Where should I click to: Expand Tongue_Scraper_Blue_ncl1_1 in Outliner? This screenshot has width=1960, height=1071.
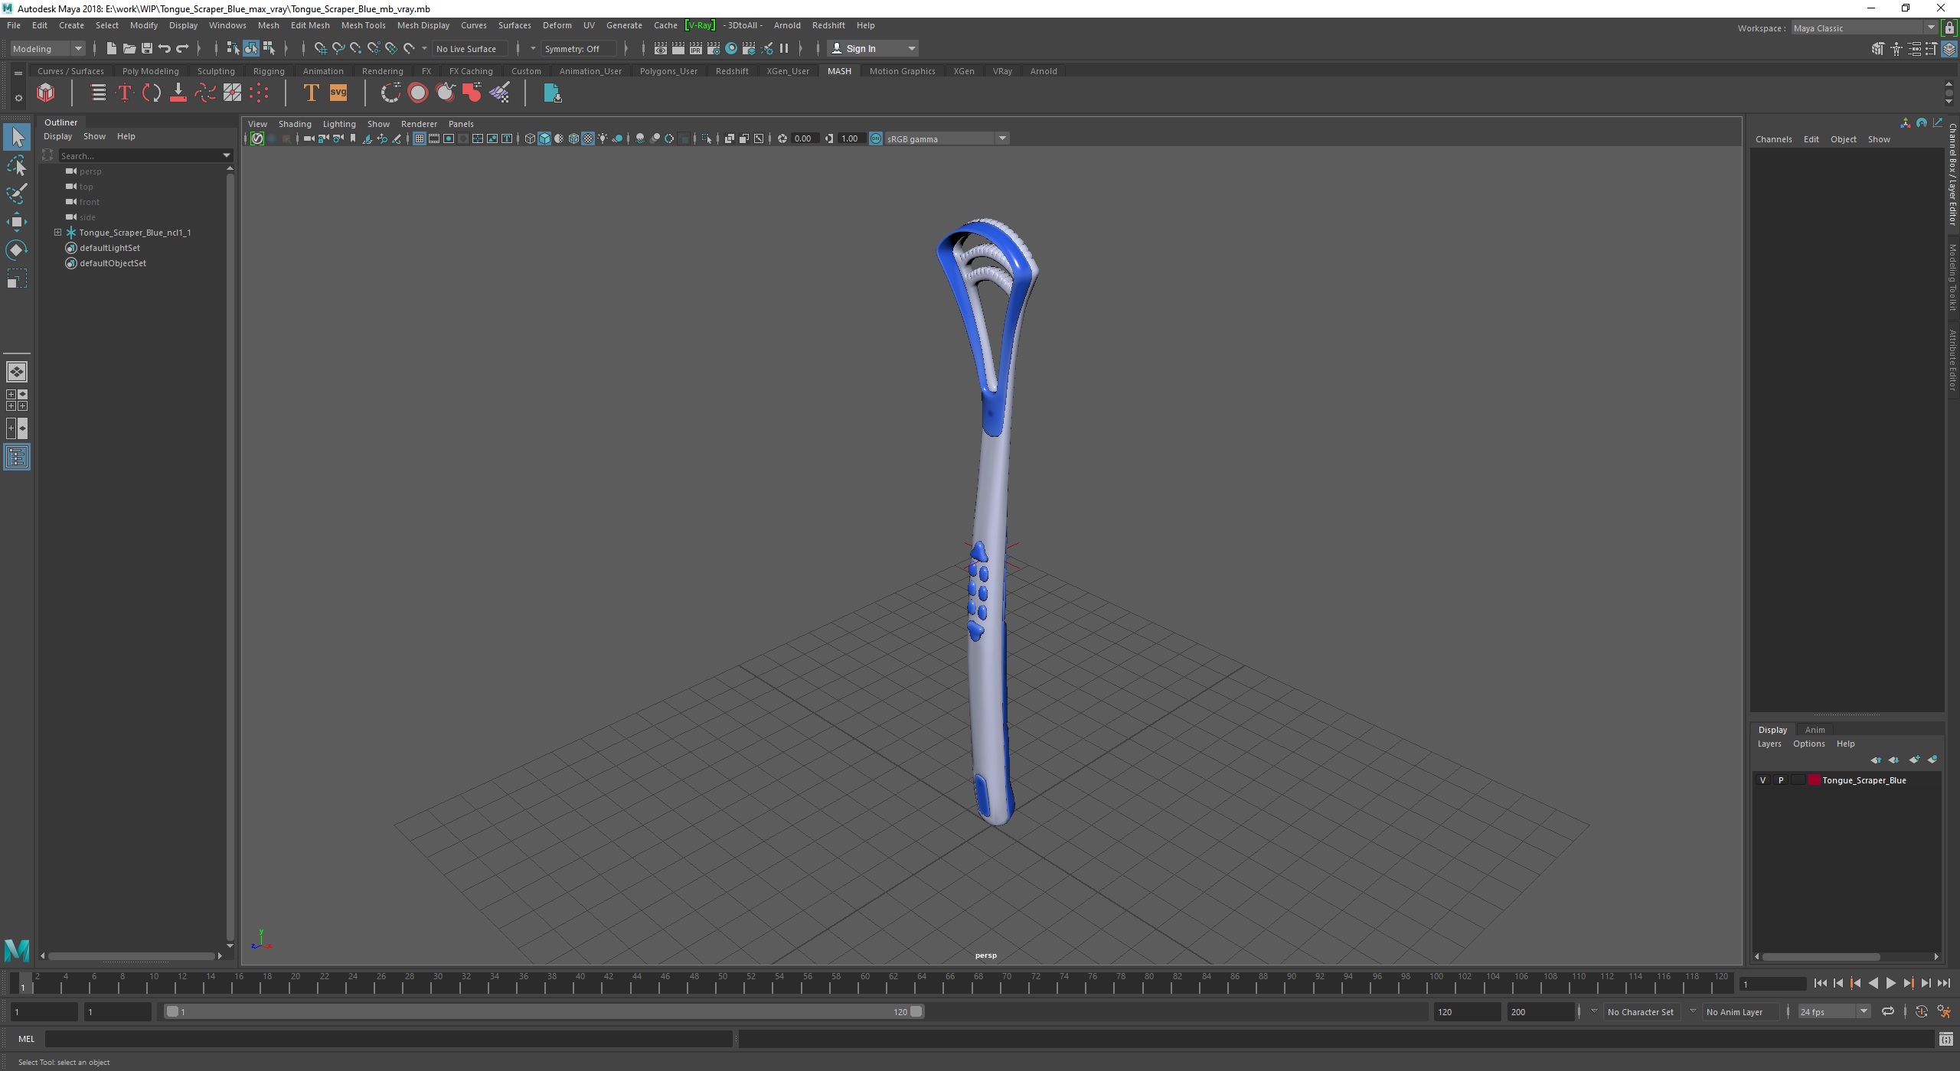(57, 232)
